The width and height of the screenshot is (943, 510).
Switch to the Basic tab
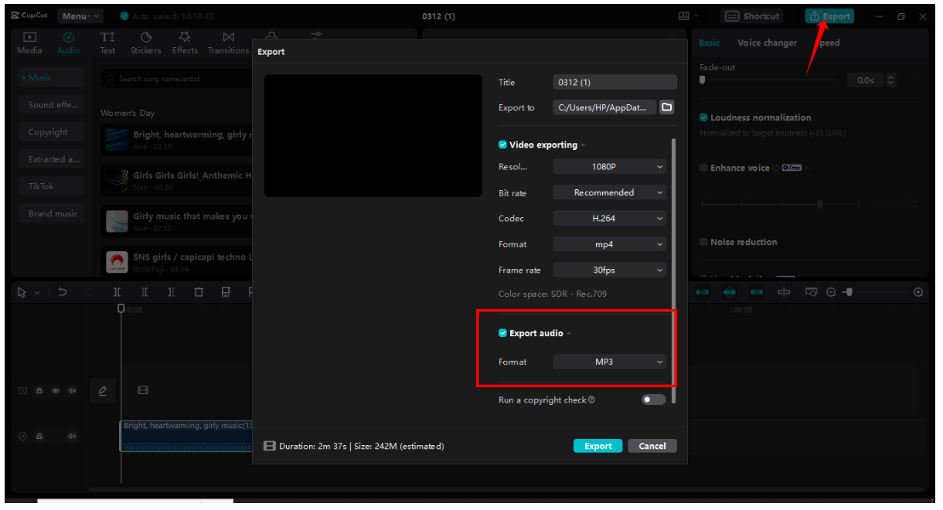click(x=710, y=43)
